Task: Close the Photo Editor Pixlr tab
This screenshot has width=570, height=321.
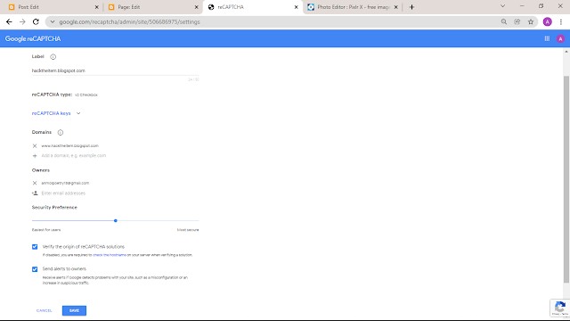Action: [x=395, y=7]
